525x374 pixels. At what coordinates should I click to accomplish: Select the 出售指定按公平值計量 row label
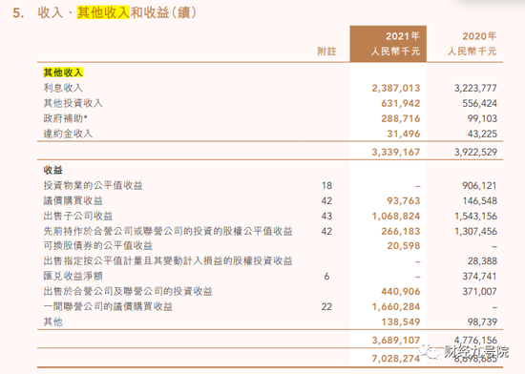168,260
